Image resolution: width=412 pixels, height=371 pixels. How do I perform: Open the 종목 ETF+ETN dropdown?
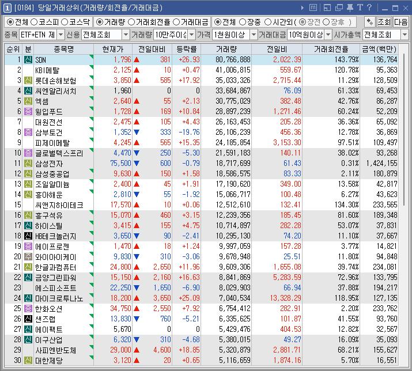coord(61,35)
